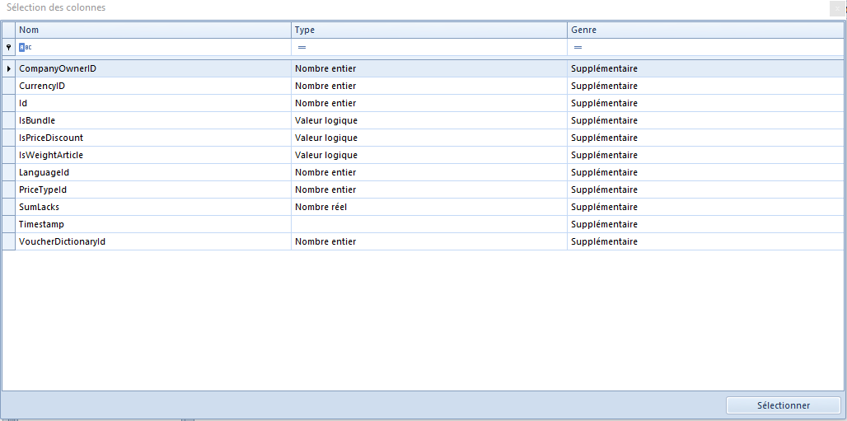The height and width of the screenshot is (421, 847).
Task: Click the filter row key indicator icon
Action: [x=8, y=48]
